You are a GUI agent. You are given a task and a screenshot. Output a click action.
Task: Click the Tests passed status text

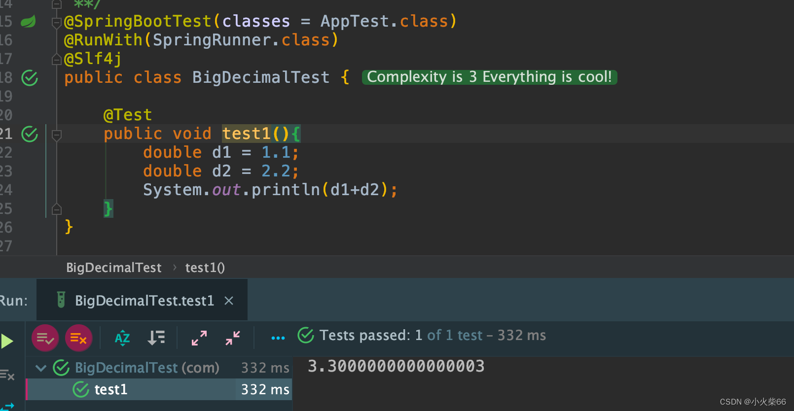433,336
